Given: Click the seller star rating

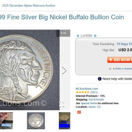Looking at the screenshot, I should [82, 92].
